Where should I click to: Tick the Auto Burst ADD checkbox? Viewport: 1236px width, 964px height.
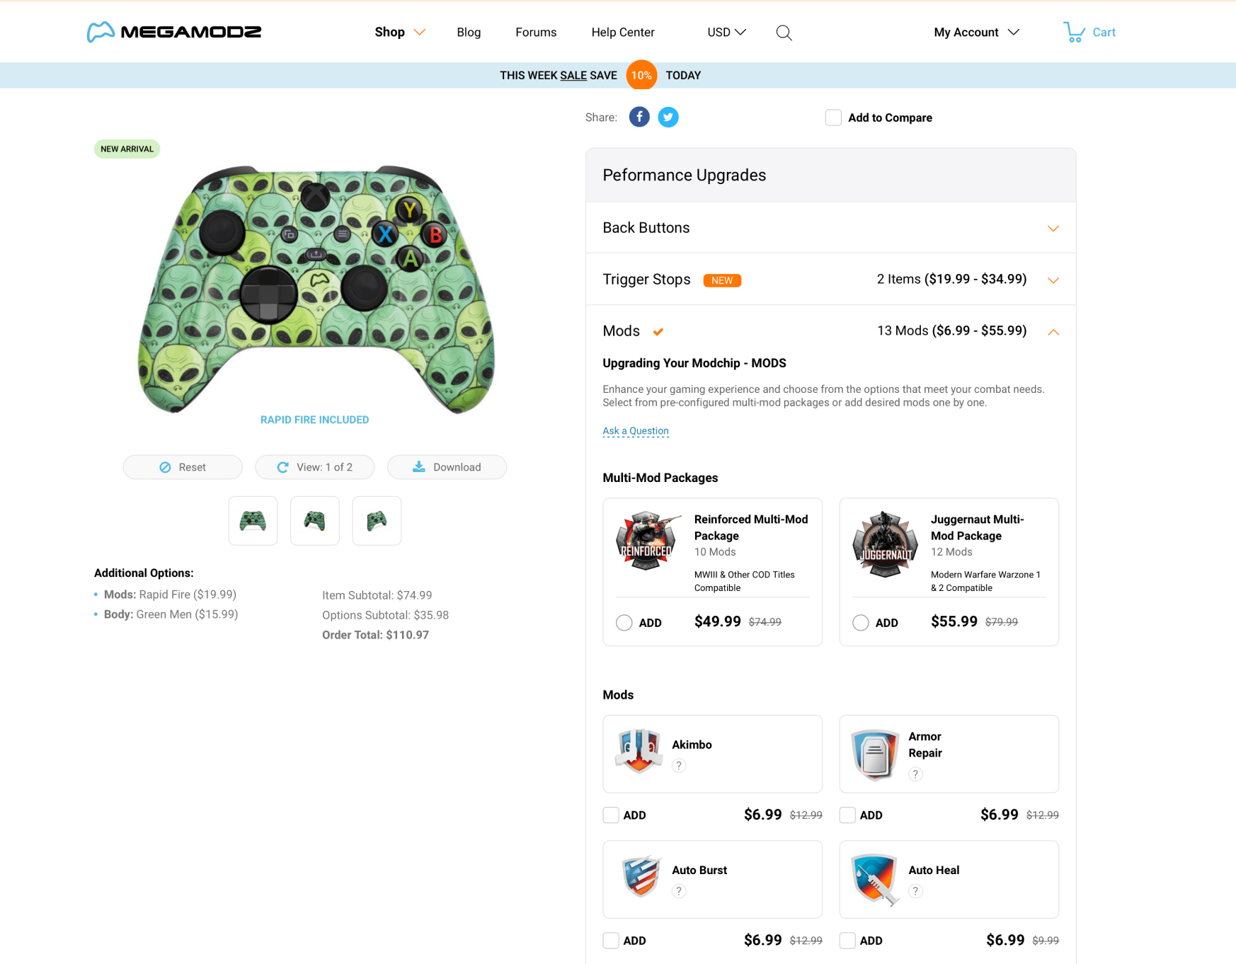click(611, 941)
